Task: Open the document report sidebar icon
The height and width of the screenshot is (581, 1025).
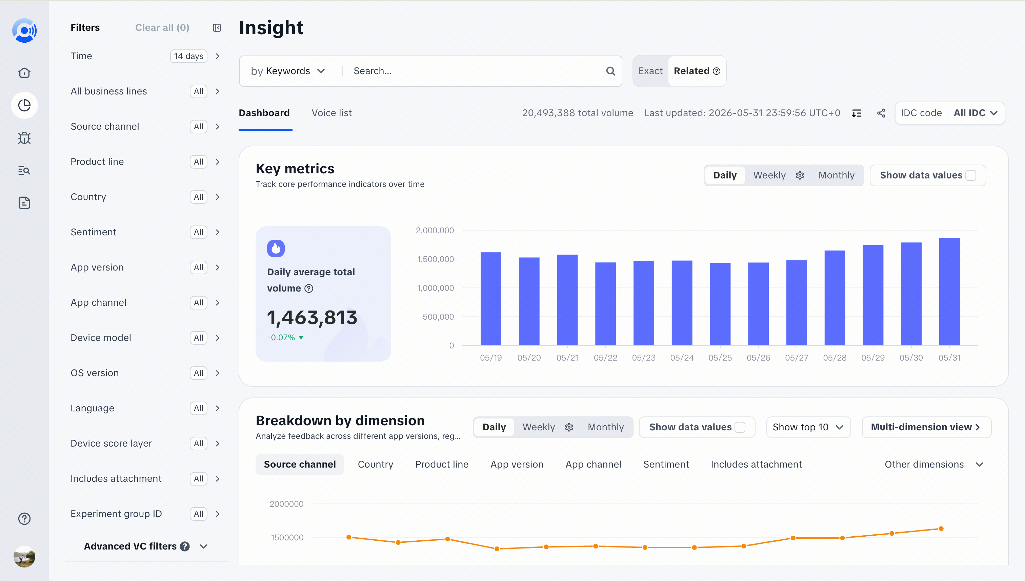Action: 24,203
